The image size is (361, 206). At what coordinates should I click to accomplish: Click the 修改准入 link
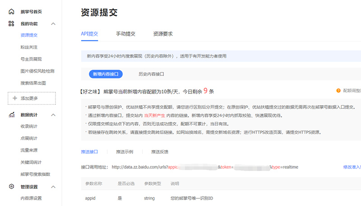pos(352,167)
